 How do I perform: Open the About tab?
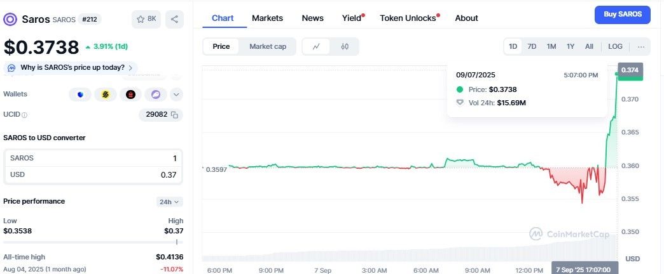pyautogui.click(x=466, y=18)
